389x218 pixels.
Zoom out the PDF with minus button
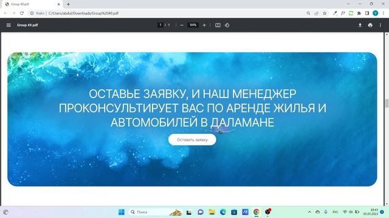[182, 25]
